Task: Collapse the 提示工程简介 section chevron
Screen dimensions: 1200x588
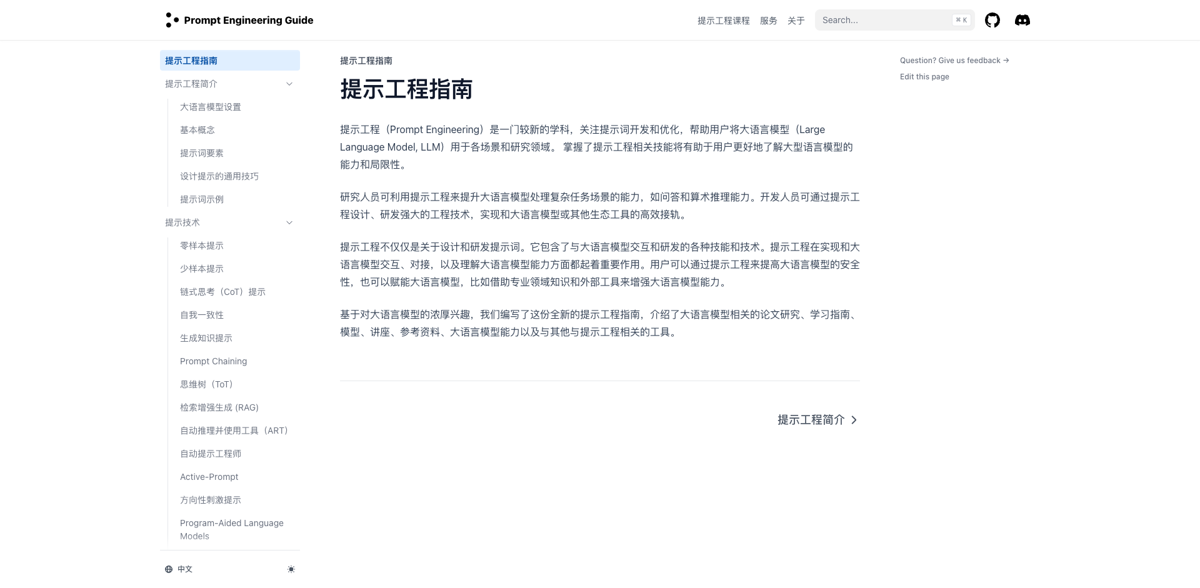Action: (289, 84)
